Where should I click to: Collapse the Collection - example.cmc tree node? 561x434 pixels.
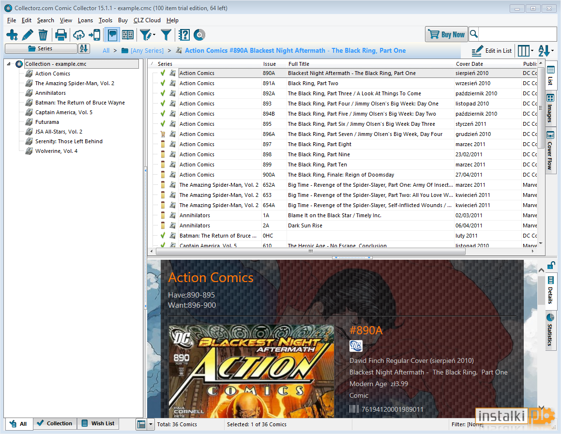[x=9, y=64]
